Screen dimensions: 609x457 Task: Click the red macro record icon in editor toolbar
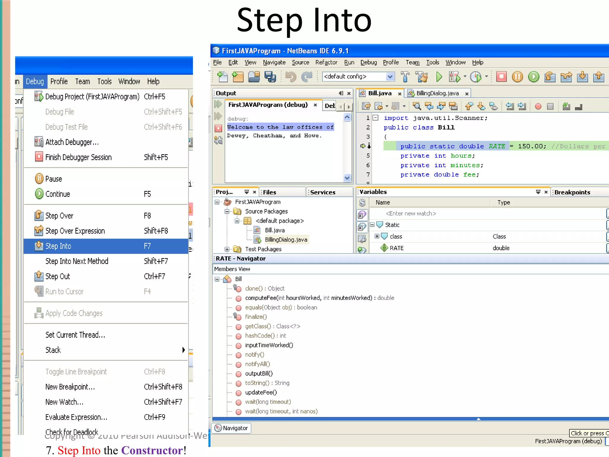(x=538, y=106)
